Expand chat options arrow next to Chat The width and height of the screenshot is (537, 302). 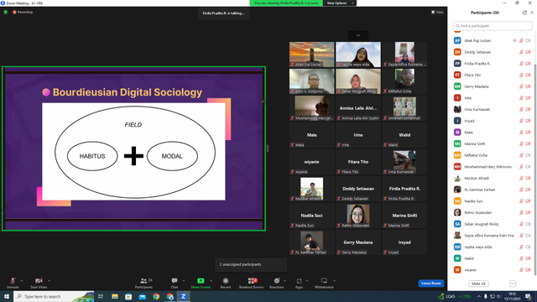tap(184, 281)
